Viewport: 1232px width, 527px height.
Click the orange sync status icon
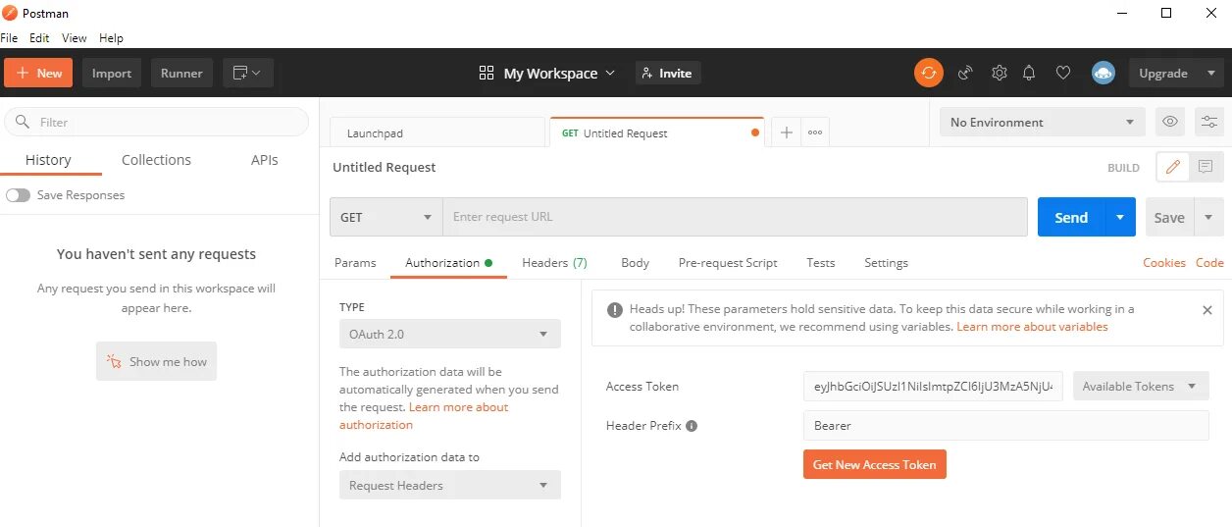pos(928,73)
